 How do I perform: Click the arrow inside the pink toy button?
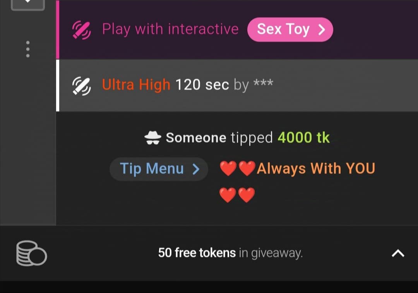[322, 29]
